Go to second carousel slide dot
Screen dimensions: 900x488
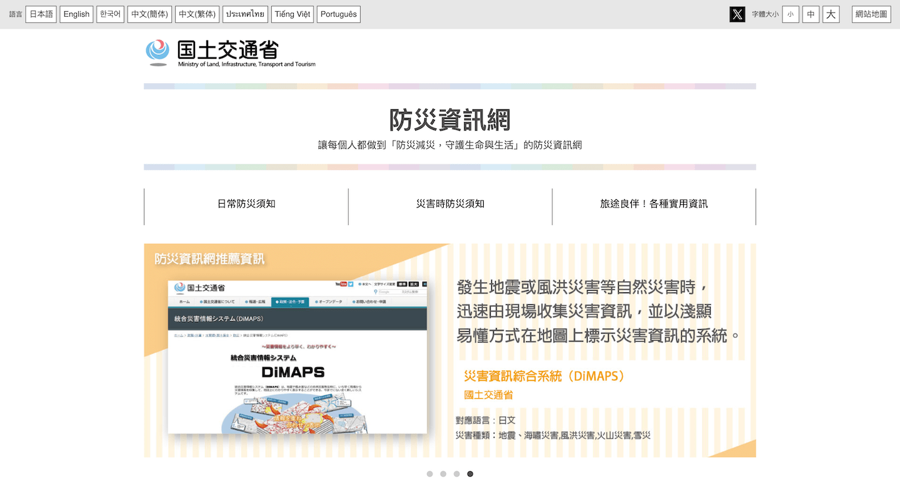click(443, 474)
